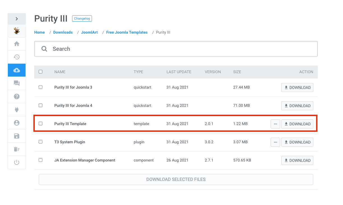This screenshot has width=343, height=205.
Task: Click into the Search input field
Action: 179,49
